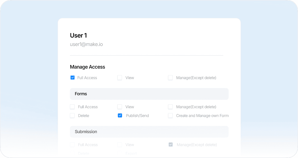Click the Manage Access heading
This screenshot has height=158, width=298.
click(87, 67)
